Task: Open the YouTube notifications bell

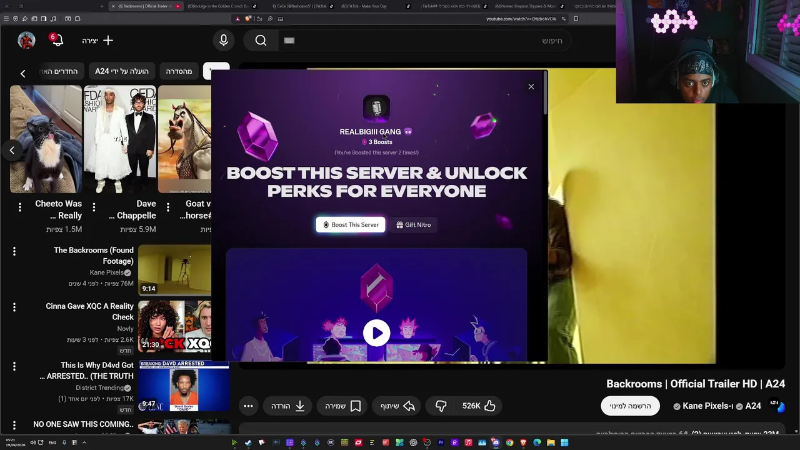Action: point(57,41)
